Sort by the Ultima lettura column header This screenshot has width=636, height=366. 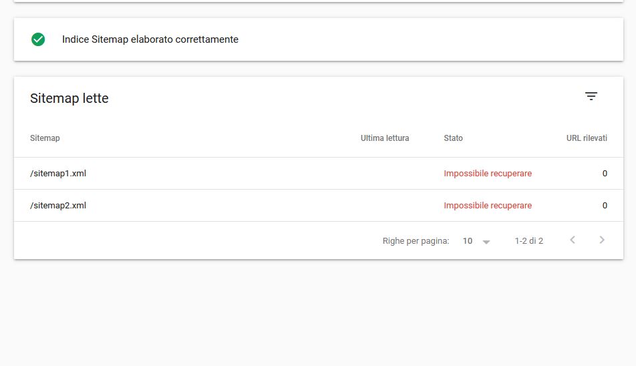385,138
